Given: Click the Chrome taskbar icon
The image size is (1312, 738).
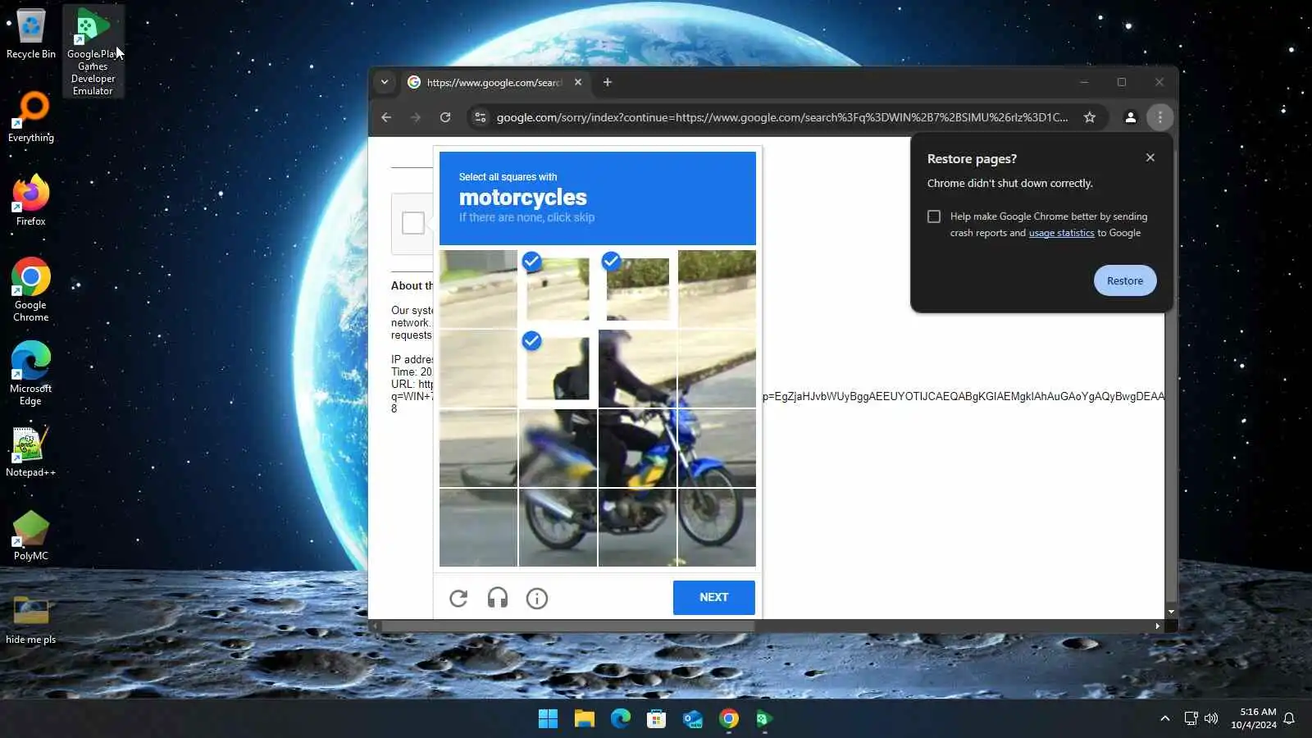Looking at the screenshot, I should click(x=729, y=719).
